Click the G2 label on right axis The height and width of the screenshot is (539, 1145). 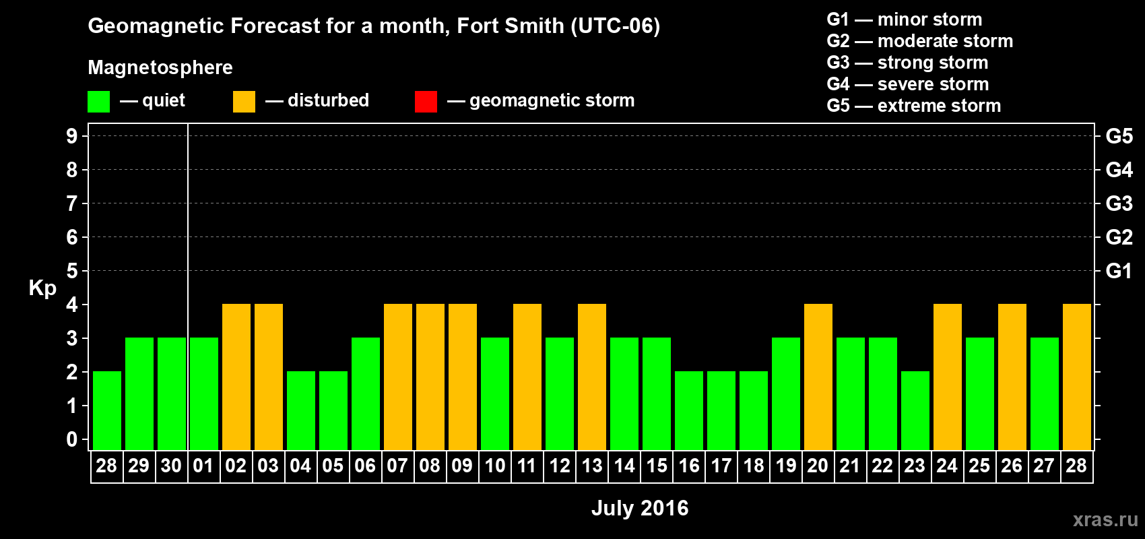click(1119, 237)
